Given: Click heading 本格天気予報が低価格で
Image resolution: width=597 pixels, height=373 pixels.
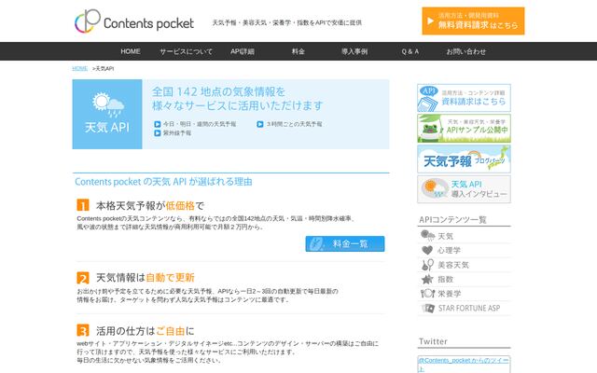Looking at the screenshot, I should point(150,205).
